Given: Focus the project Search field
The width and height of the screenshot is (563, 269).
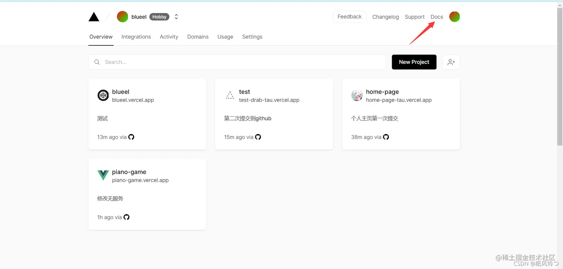Looking at the screenshot, I should click(237, 62).
